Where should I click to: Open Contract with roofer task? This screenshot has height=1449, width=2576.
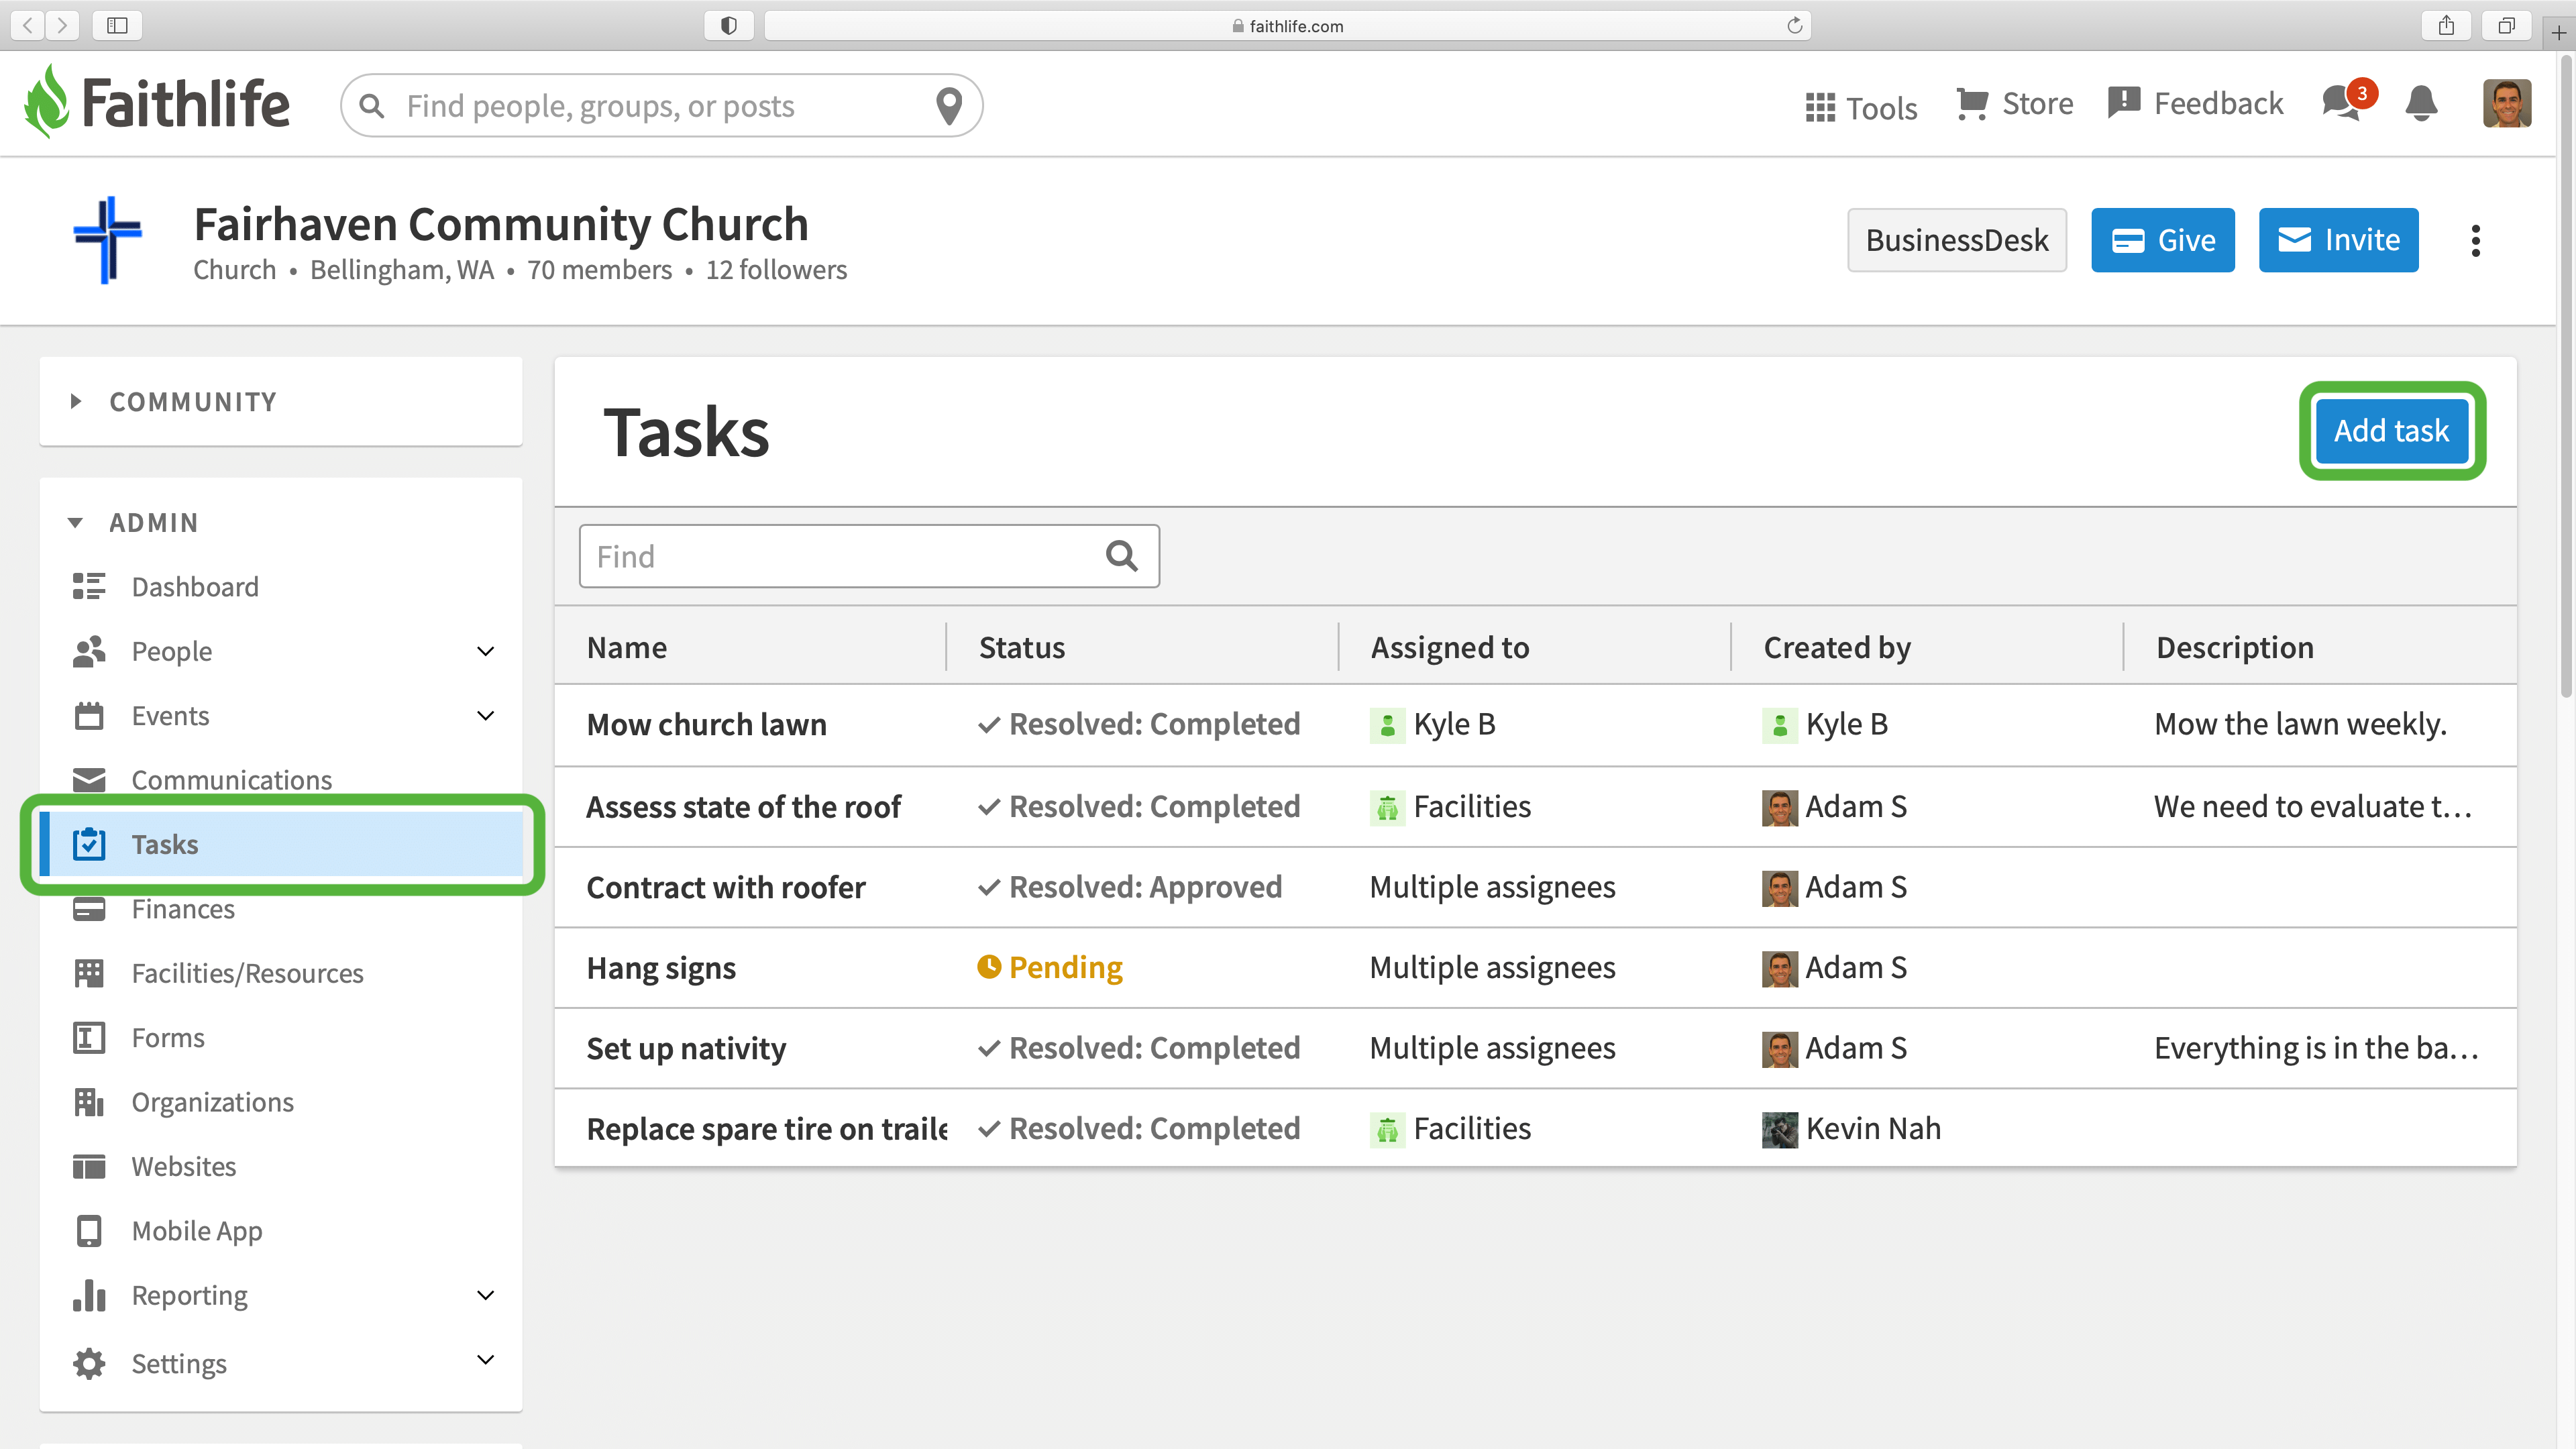(725, 887)
